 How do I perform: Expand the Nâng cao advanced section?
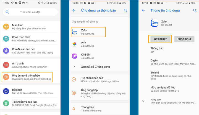click(143, 101)
